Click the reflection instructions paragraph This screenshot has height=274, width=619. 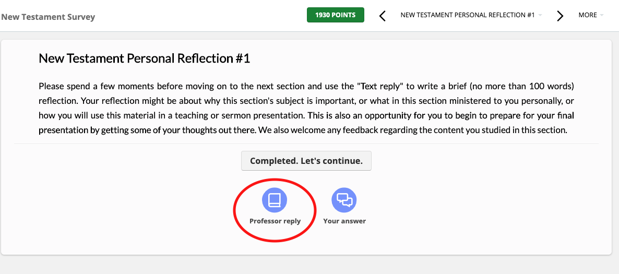(x=306, y=108)
